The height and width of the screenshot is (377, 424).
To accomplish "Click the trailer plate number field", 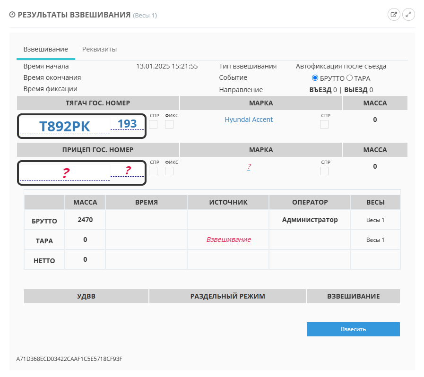I will point(65,173).
